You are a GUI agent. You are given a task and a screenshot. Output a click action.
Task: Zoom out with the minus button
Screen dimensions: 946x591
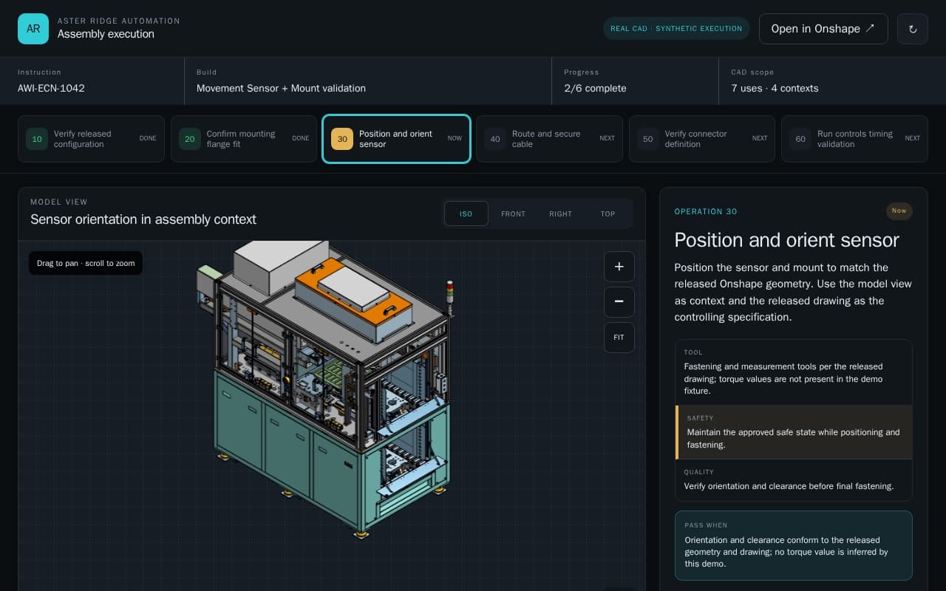[x=619, y=302]
